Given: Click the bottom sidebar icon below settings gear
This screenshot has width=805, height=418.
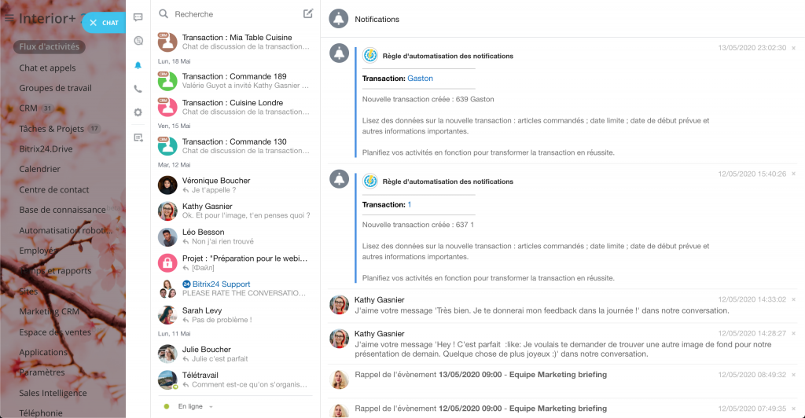Looking at the screenshot, I should [x=138, y=137].
